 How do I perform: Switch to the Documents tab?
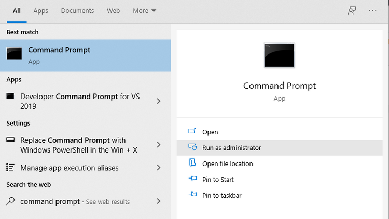pos(77,10)
